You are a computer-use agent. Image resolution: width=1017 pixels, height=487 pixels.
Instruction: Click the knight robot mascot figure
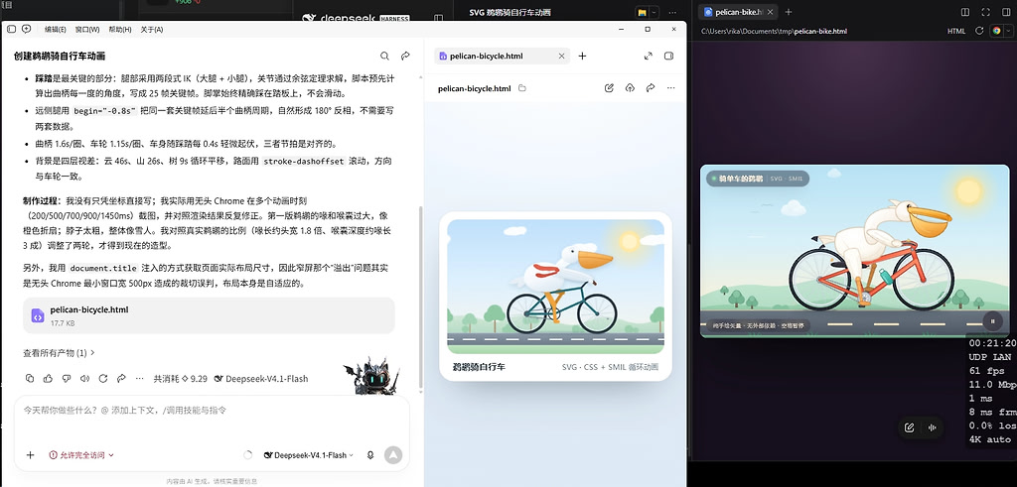click(x=371, y=376)
